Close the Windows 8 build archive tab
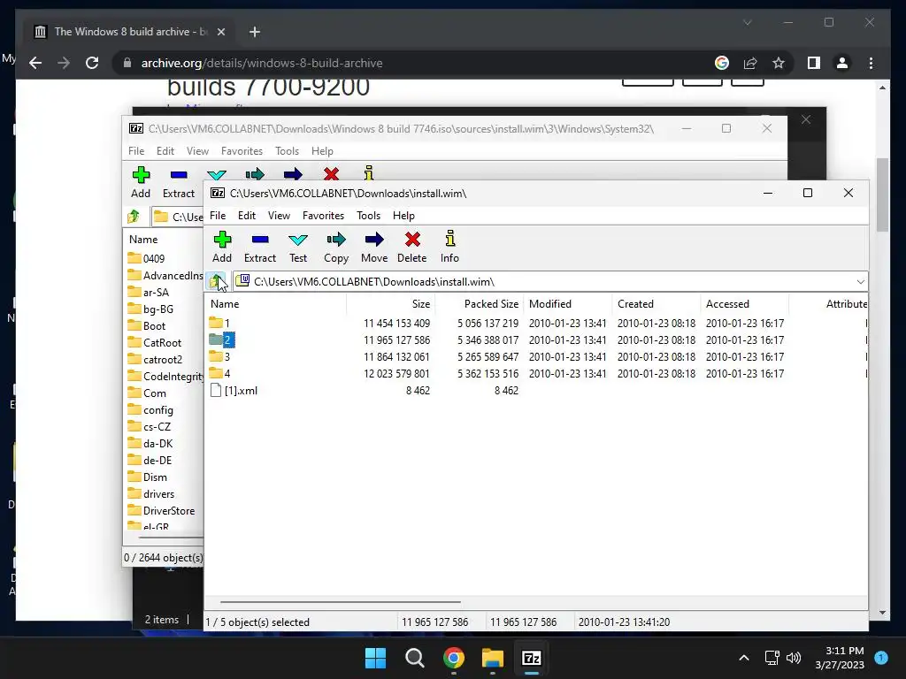906x679 pixels. [x=220, y=32]
